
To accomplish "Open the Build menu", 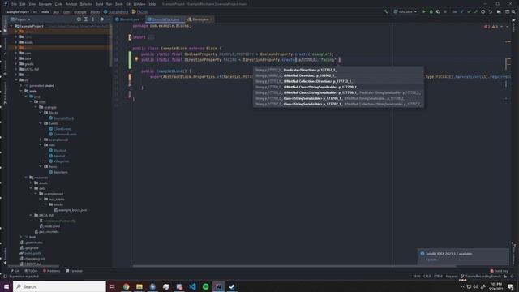I will tap(99, 4).
